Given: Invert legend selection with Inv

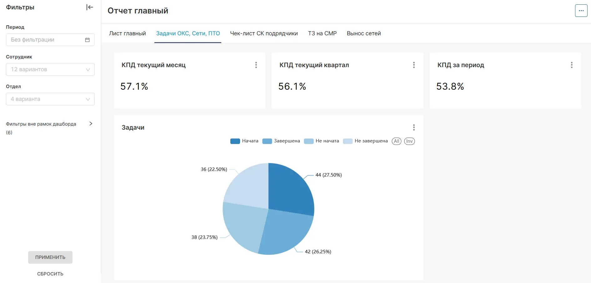Looking at the screenshot, I should tap(409, 141).
